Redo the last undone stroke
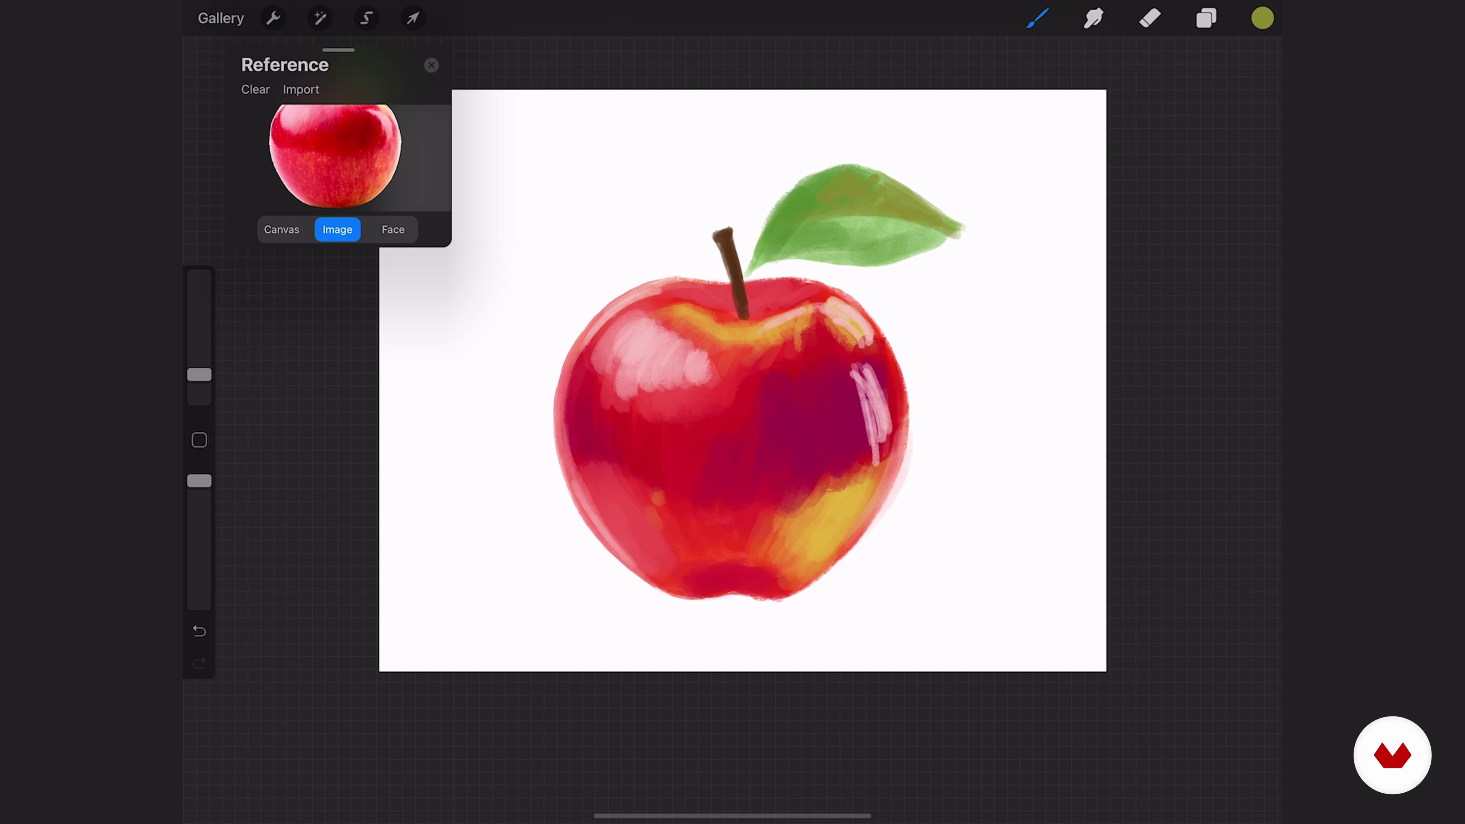Image resolution: width=1465 pixels, height=824 pixels. pos(199,664)
